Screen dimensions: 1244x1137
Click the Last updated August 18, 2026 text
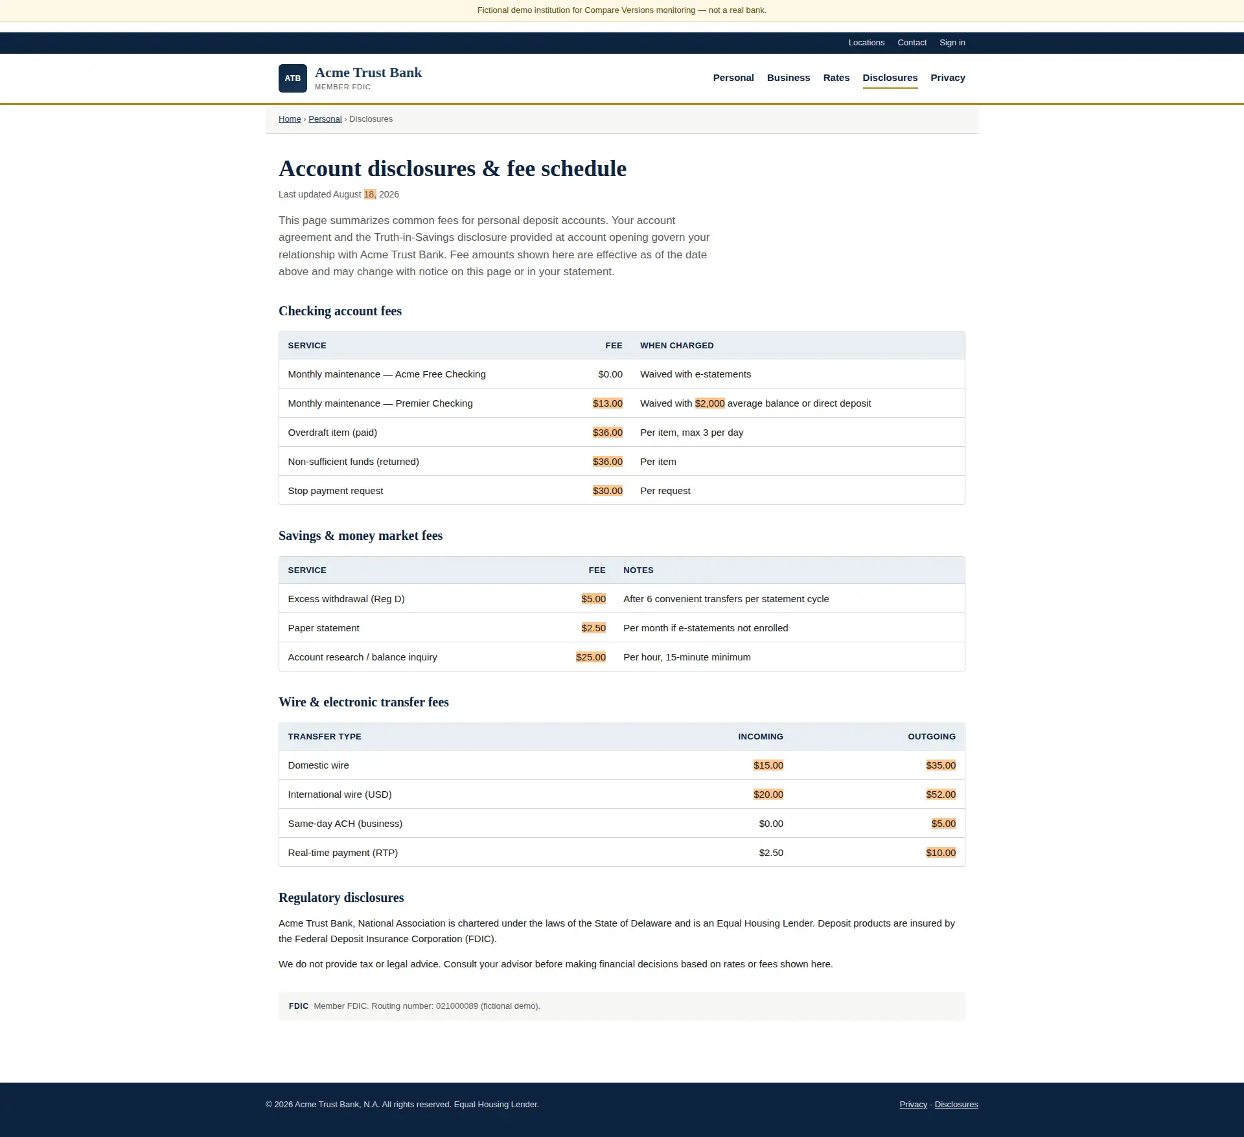(x=339, y=194)
